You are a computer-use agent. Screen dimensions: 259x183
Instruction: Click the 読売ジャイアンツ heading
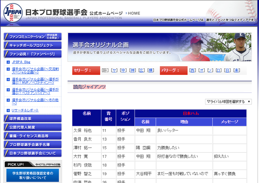click(x=89, y=87)
